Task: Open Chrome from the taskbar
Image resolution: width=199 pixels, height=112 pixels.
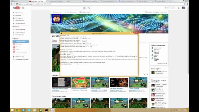Action: 17,110
